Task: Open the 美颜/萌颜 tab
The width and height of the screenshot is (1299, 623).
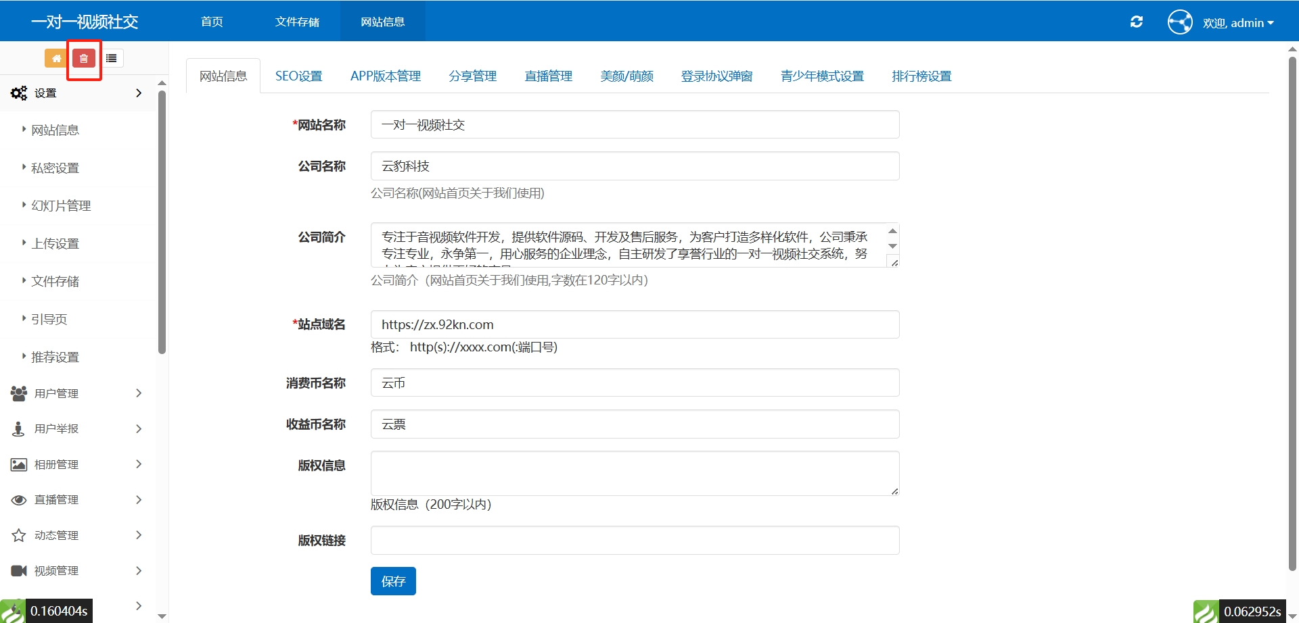Action: [627, 76]
